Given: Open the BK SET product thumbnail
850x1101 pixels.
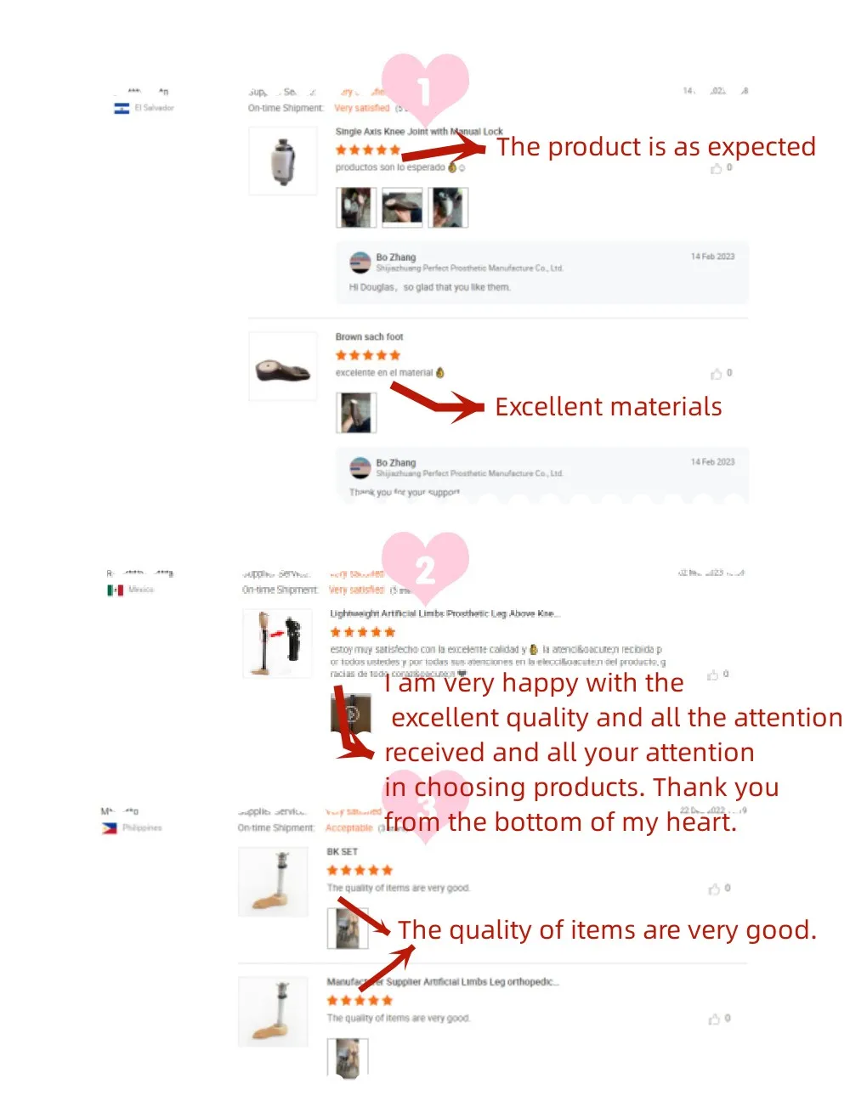Looking at the screenshot, I should pyautogui.click(x=274, y=883).
